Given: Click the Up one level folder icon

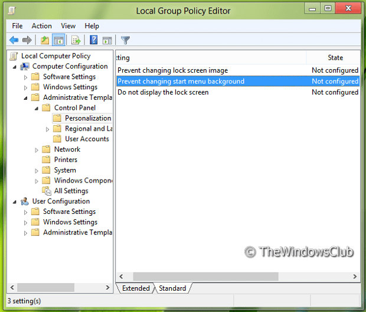Looking at the screenshot, I should (x=45, y=40).
